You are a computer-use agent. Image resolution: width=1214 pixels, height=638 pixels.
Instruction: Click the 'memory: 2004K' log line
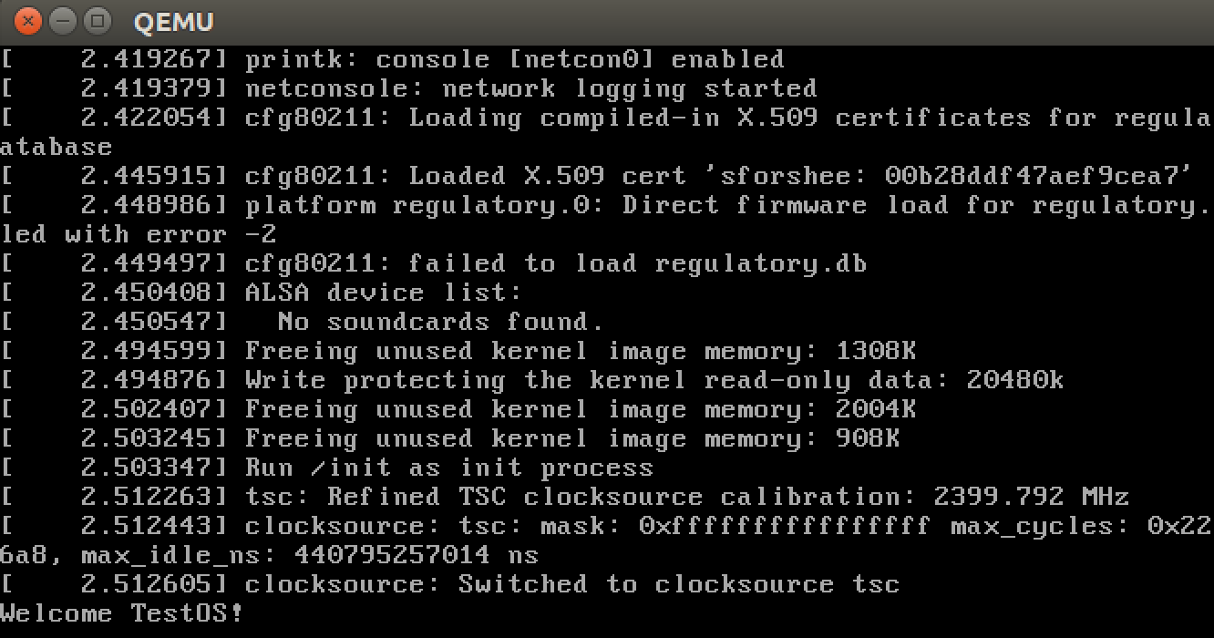point(458,409)
